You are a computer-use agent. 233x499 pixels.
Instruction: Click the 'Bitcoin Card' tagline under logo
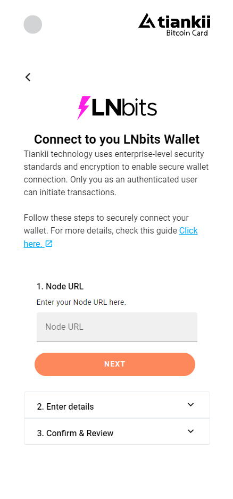point(187,33)
